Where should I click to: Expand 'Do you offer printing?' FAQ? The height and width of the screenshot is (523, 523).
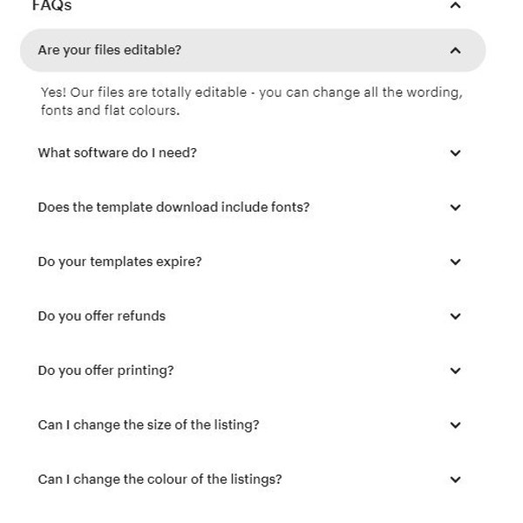[253, 370]
